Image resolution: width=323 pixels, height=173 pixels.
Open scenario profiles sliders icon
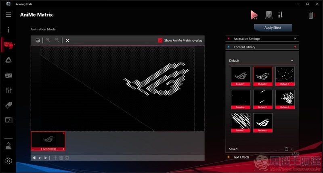[x=8, y=90]
